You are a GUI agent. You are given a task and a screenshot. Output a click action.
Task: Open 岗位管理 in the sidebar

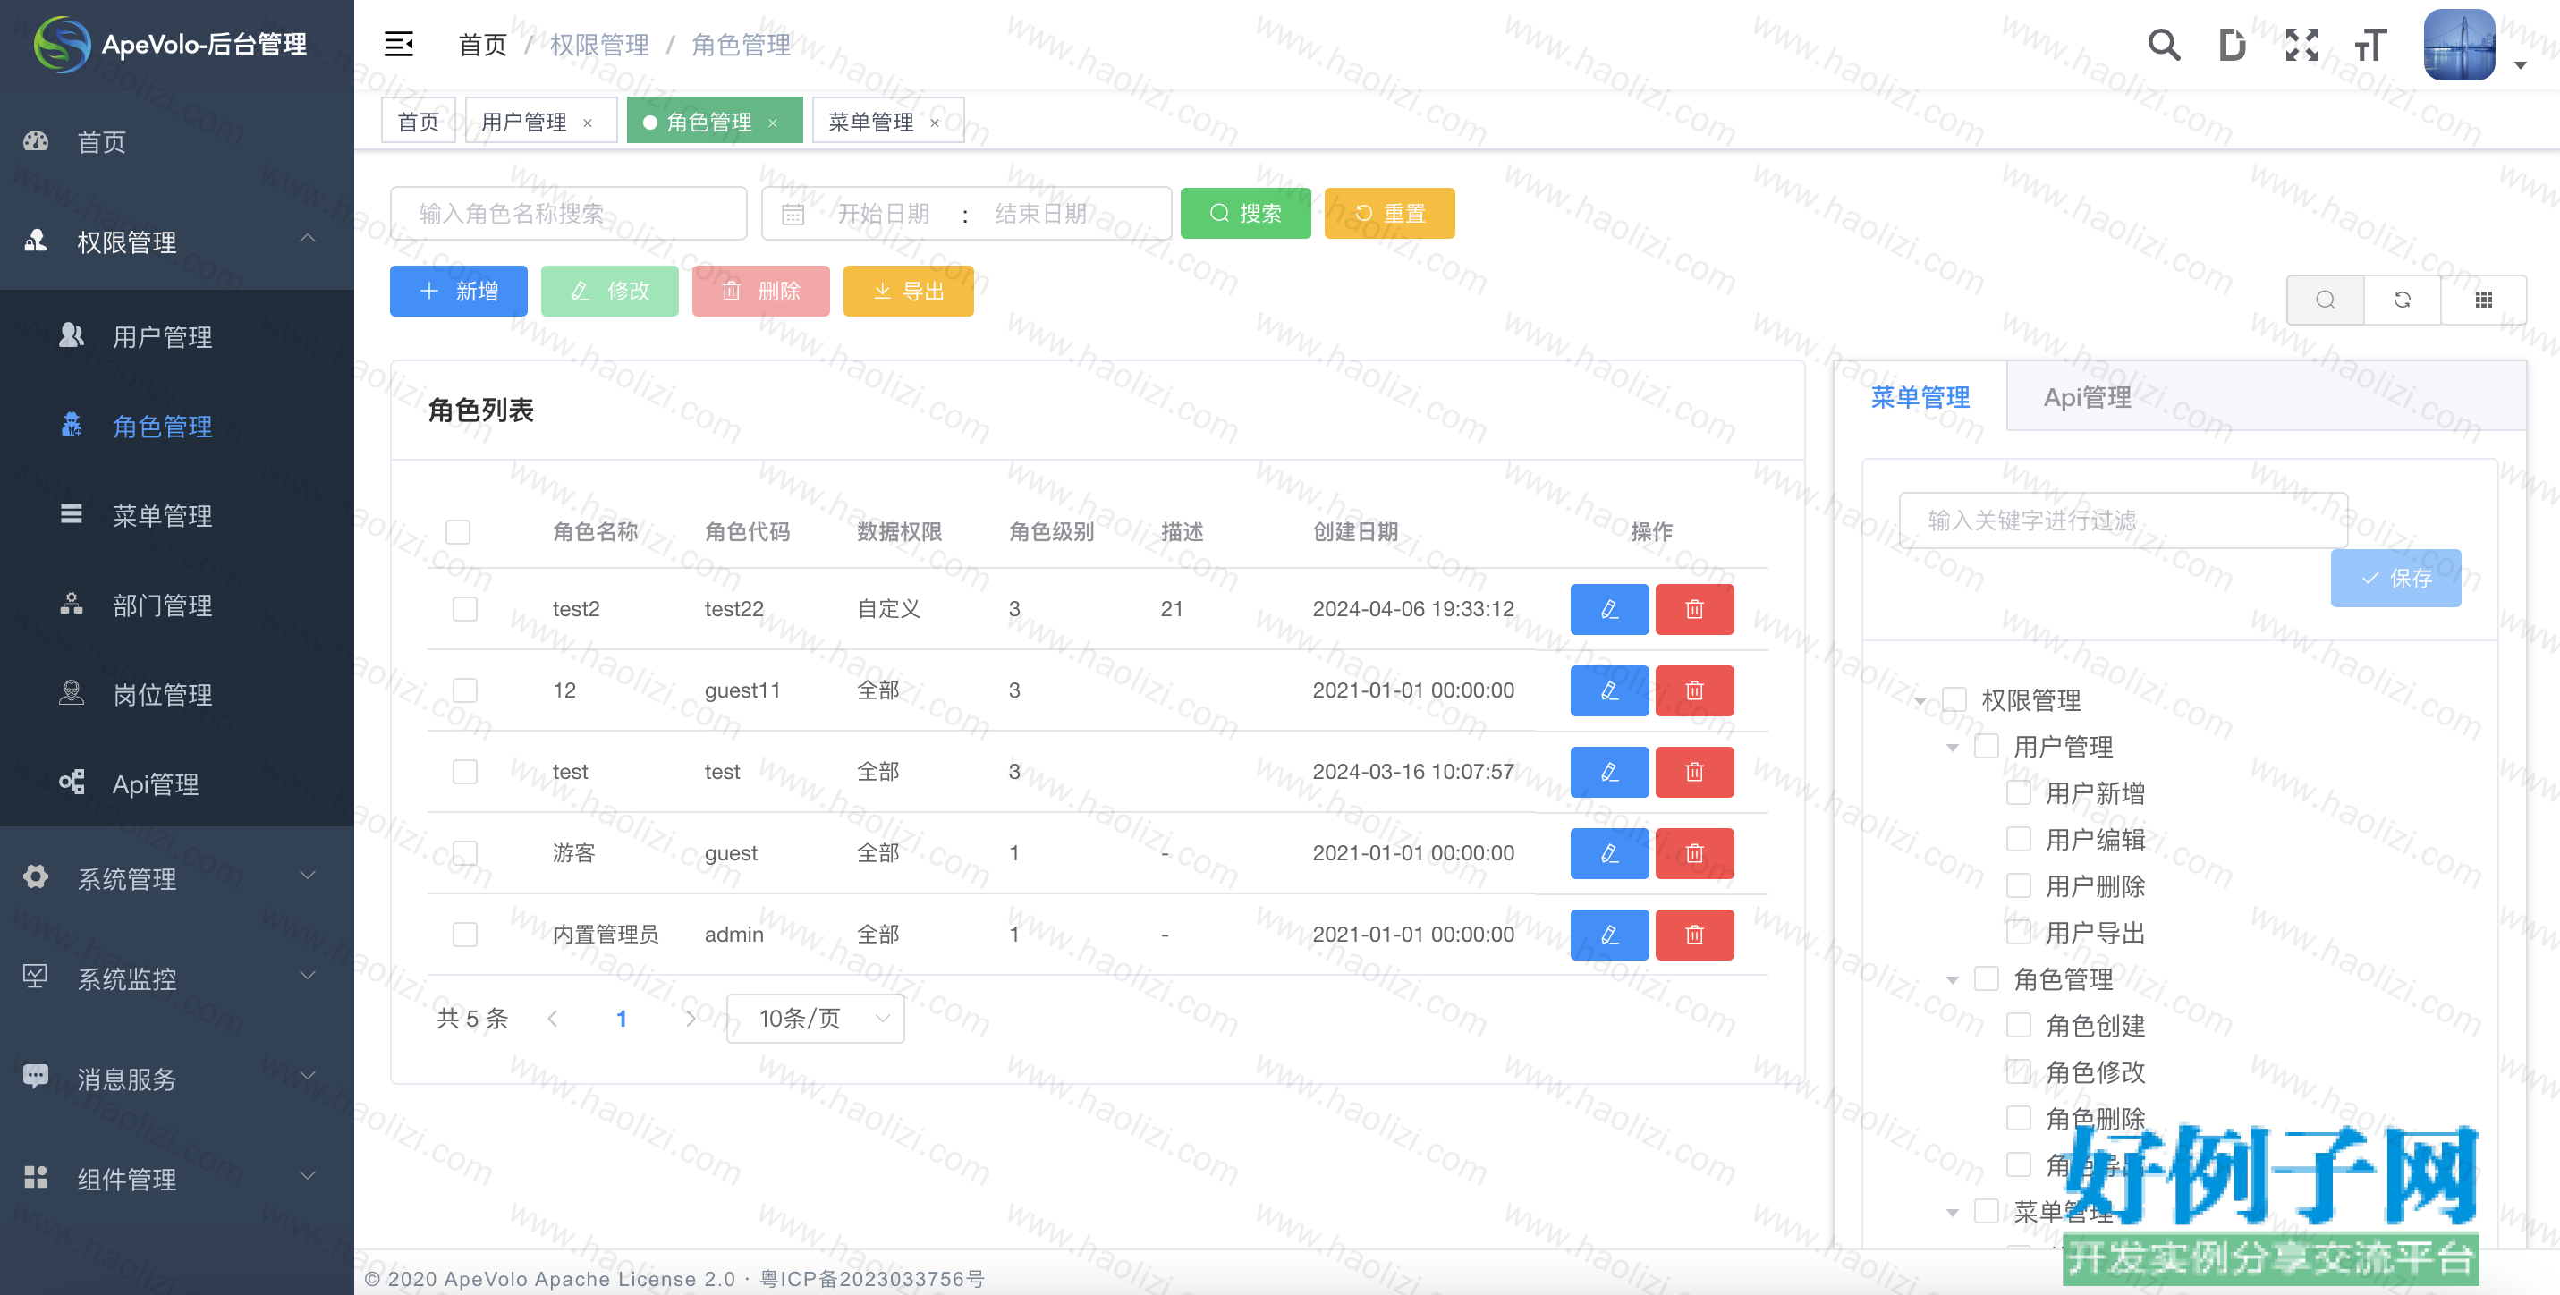(177, 694)
